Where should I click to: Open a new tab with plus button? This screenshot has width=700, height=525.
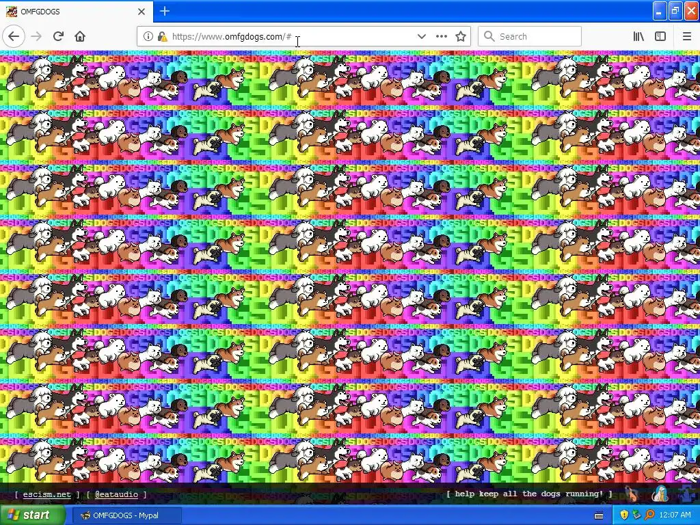pyautogui.click(x=164, y=11)
